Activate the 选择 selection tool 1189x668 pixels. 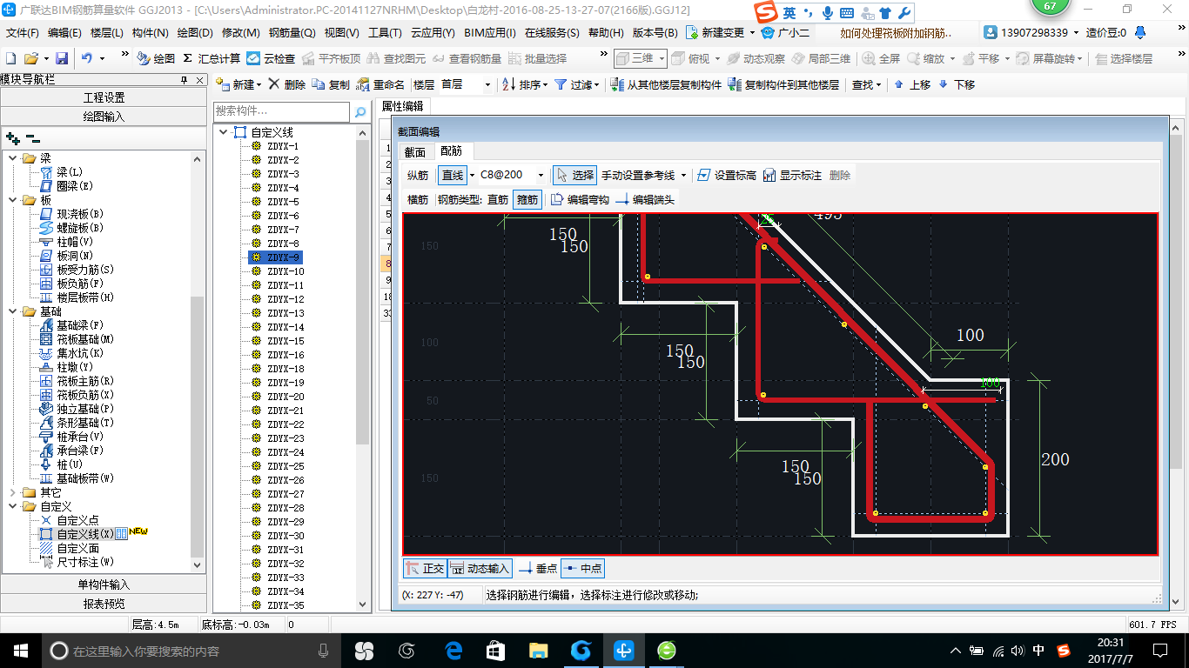point(574,175)
